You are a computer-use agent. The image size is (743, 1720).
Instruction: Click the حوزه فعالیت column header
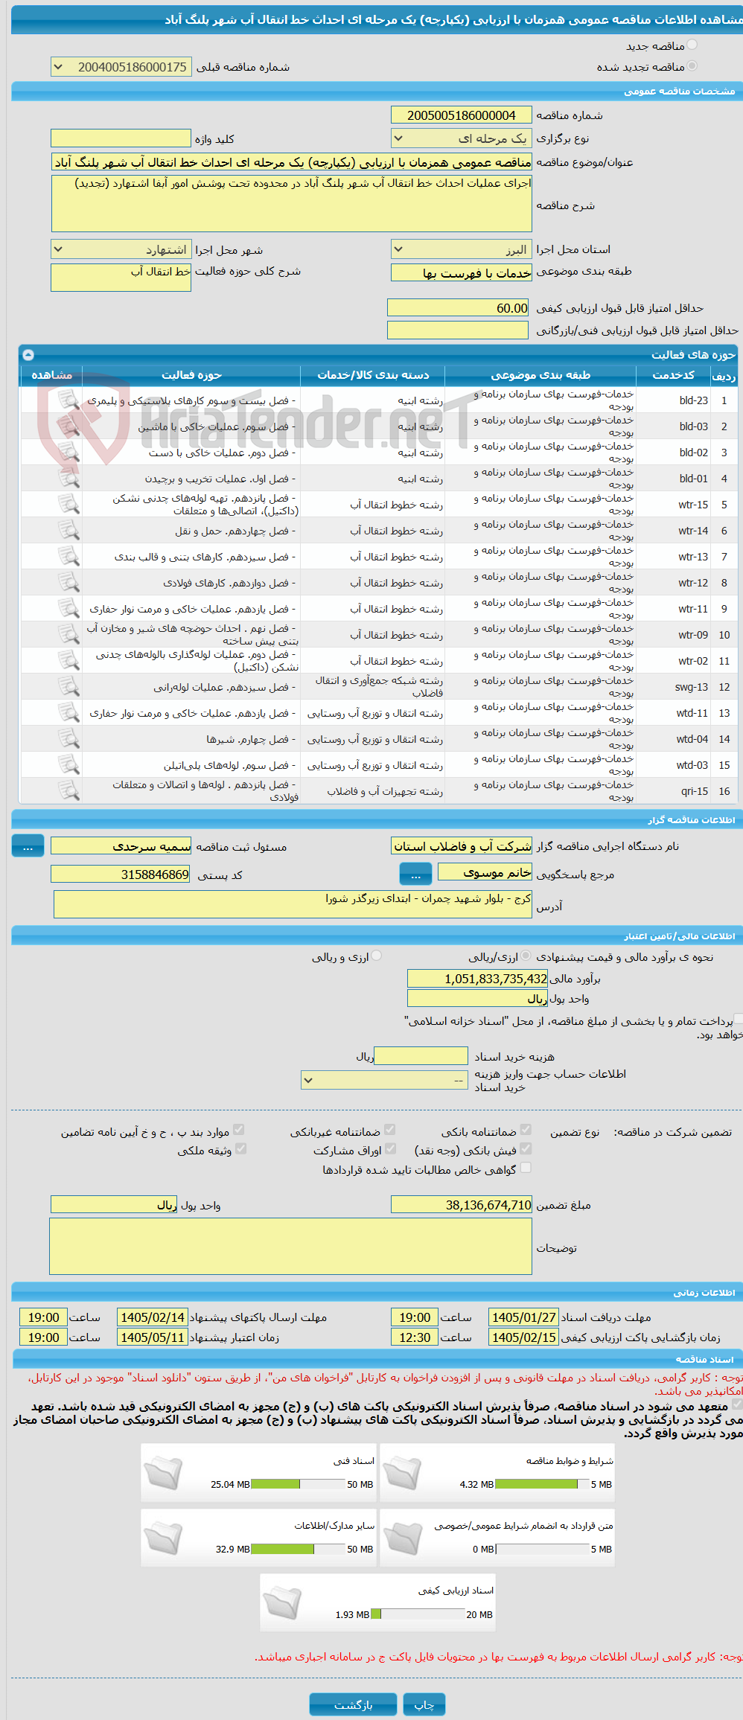coord(191,375)
